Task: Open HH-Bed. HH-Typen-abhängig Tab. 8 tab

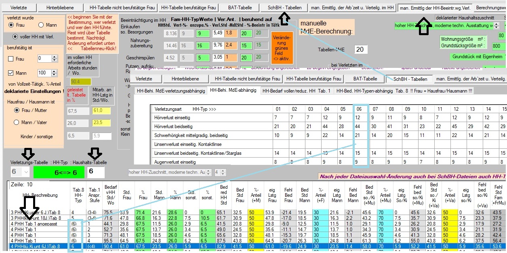Action: click(x=404, y=91)
